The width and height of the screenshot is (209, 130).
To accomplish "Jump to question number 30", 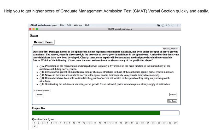I will [x=35, y=126].
